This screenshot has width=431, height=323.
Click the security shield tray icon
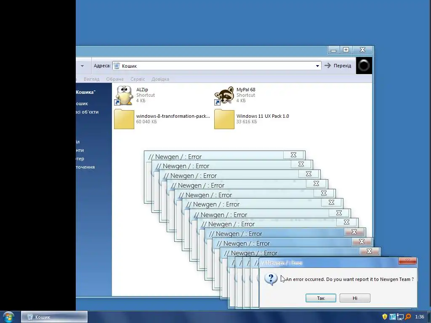click(x=385, y=317)
